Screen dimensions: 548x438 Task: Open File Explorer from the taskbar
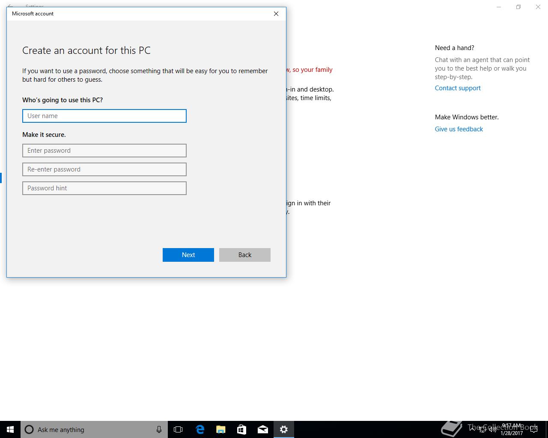pyautogui.click(x=220, y=429)
